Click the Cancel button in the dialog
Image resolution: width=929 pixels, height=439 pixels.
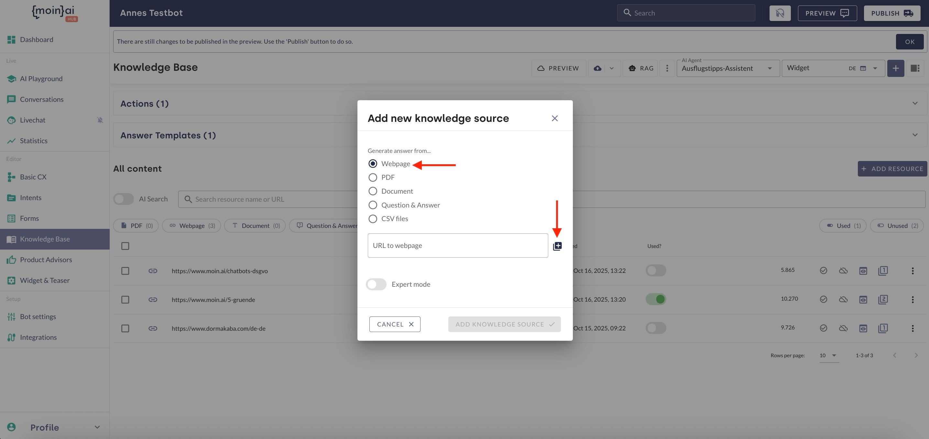395,324
